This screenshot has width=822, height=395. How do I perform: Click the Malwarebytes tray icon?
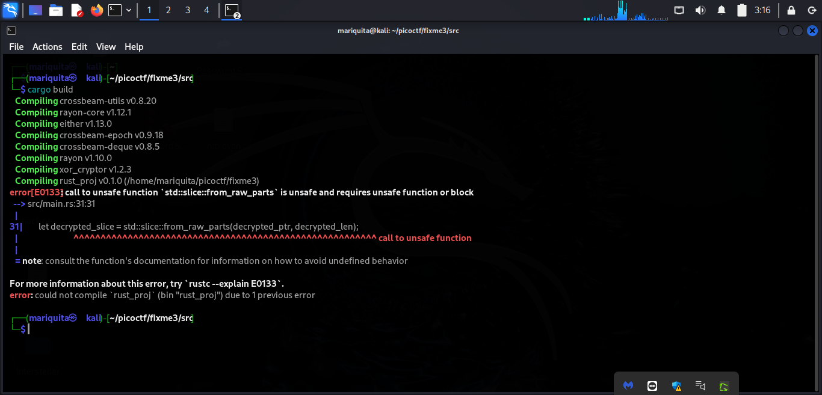point(628,385)
